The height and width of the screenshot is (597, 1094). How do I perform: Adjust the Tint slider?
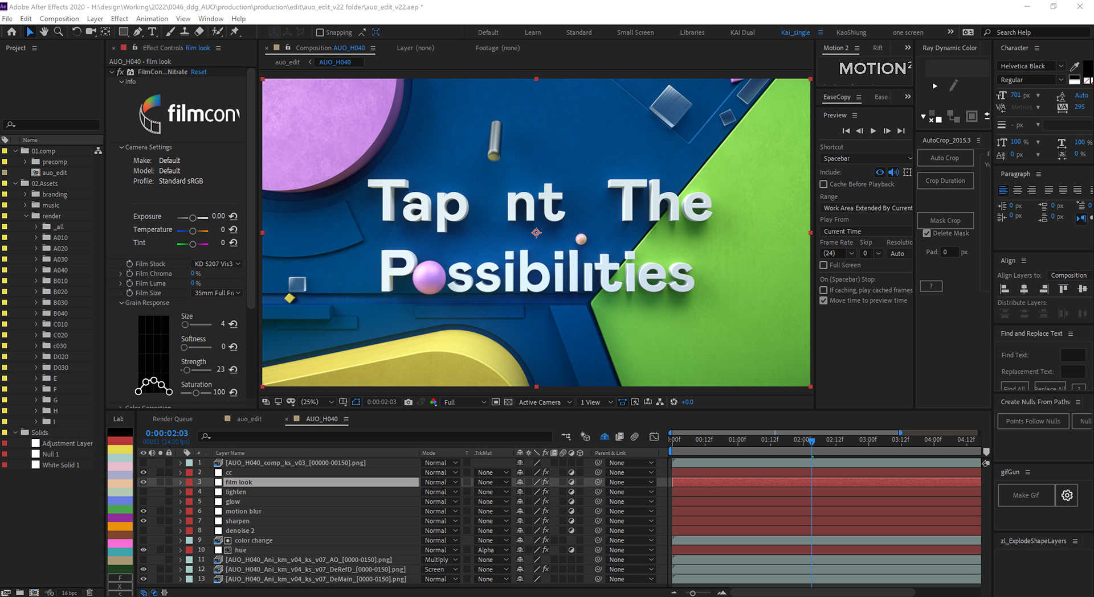pos(193,244)
